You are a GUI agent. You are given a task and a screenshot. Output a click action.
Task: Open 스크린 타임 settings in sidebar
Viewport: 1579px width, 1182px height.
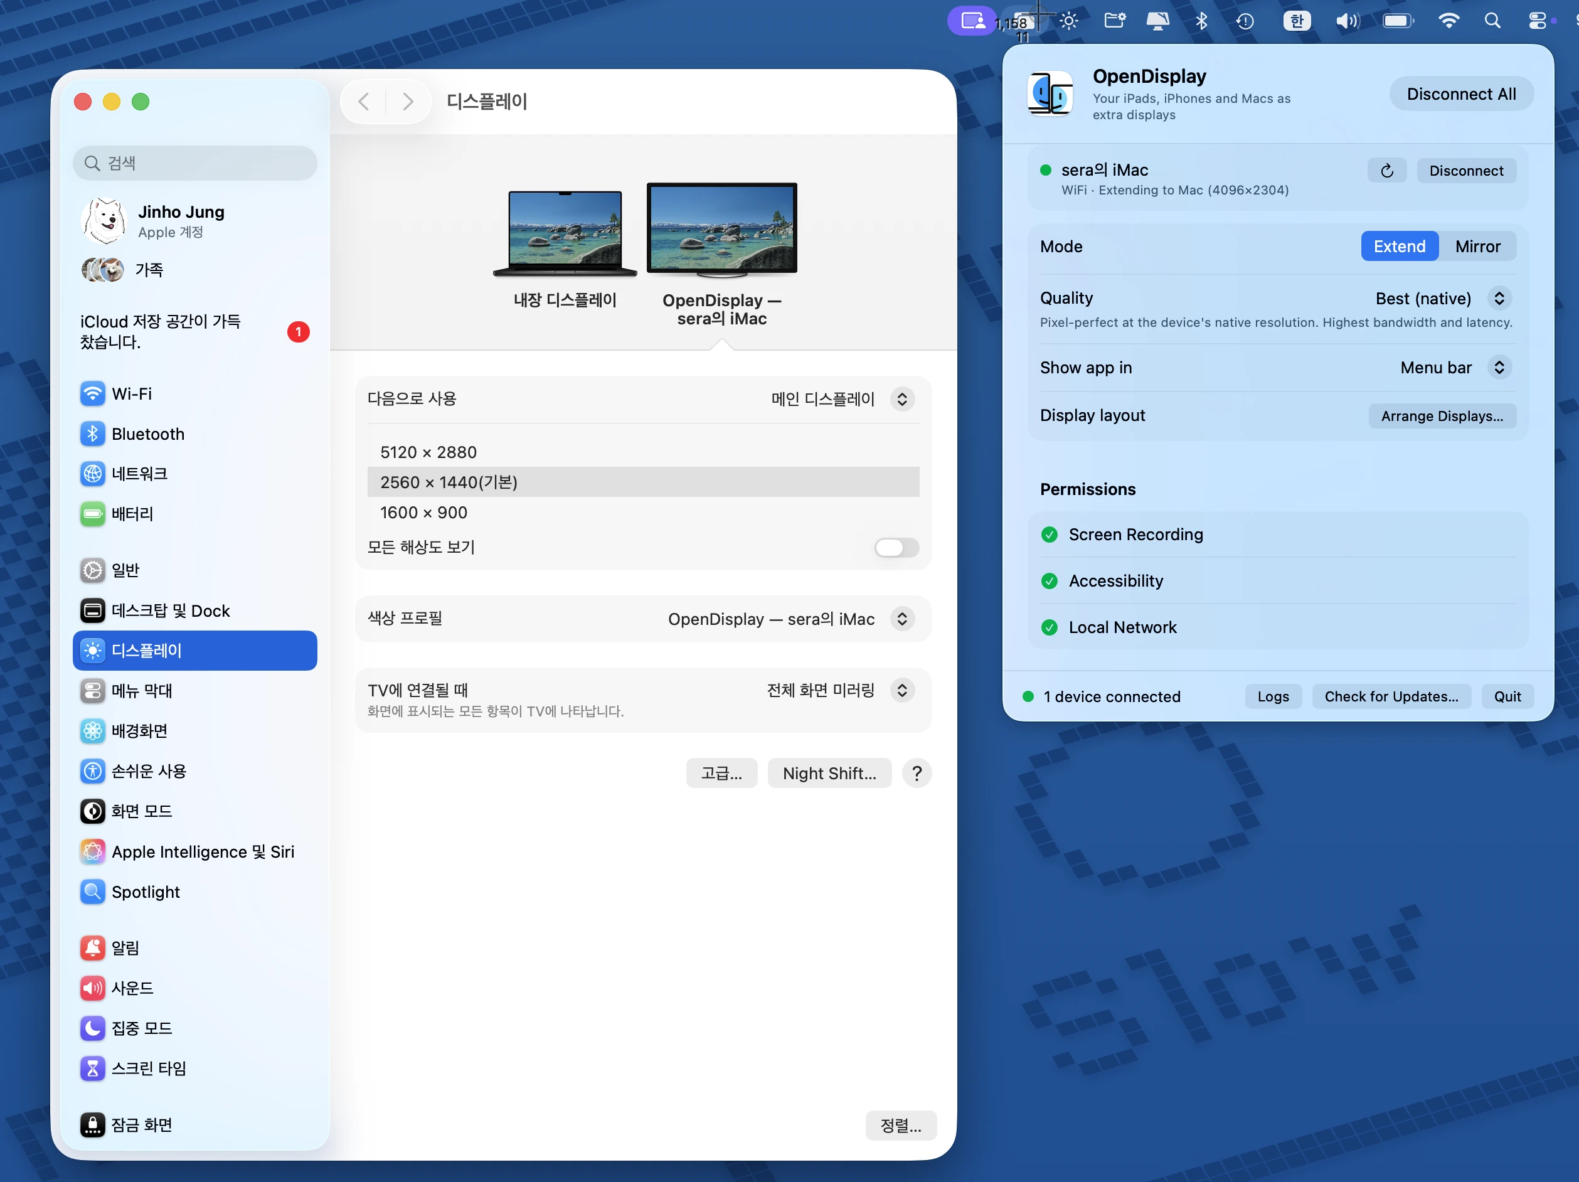click(x=194, y=1068)
